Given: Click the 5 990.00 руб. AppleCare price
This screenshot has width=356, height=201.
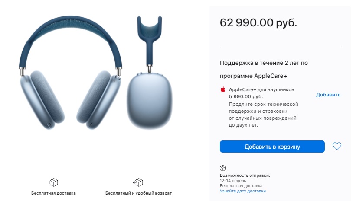Looking at the screenshot, I should pyautogui.click(x=246, y=96).
